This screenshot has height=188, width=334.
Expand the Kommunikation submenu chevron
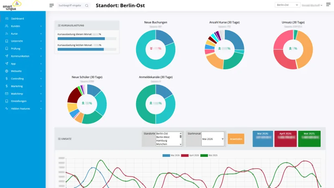click(x=41, y=56)
